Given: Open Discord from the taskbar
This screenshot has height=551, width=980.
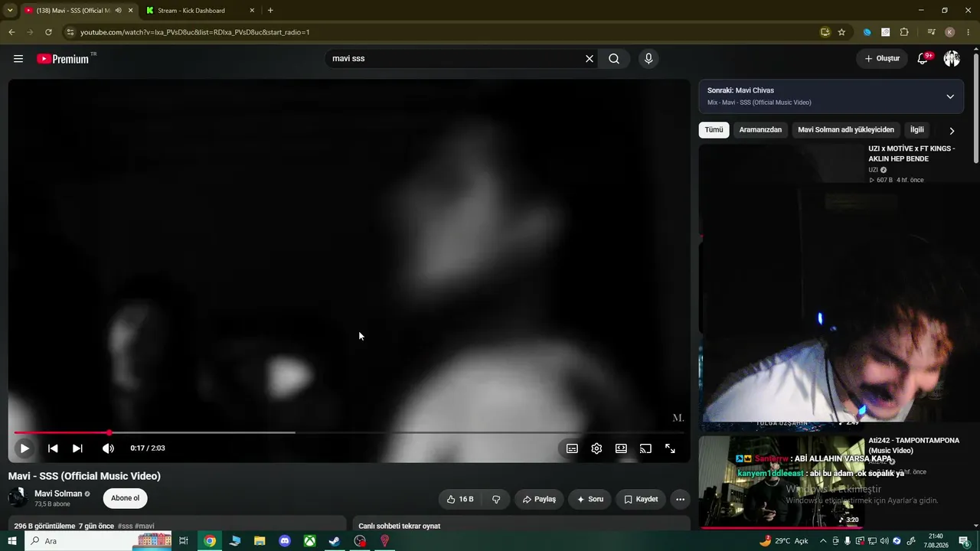Looking at the screenshot, I should (285, 541).
